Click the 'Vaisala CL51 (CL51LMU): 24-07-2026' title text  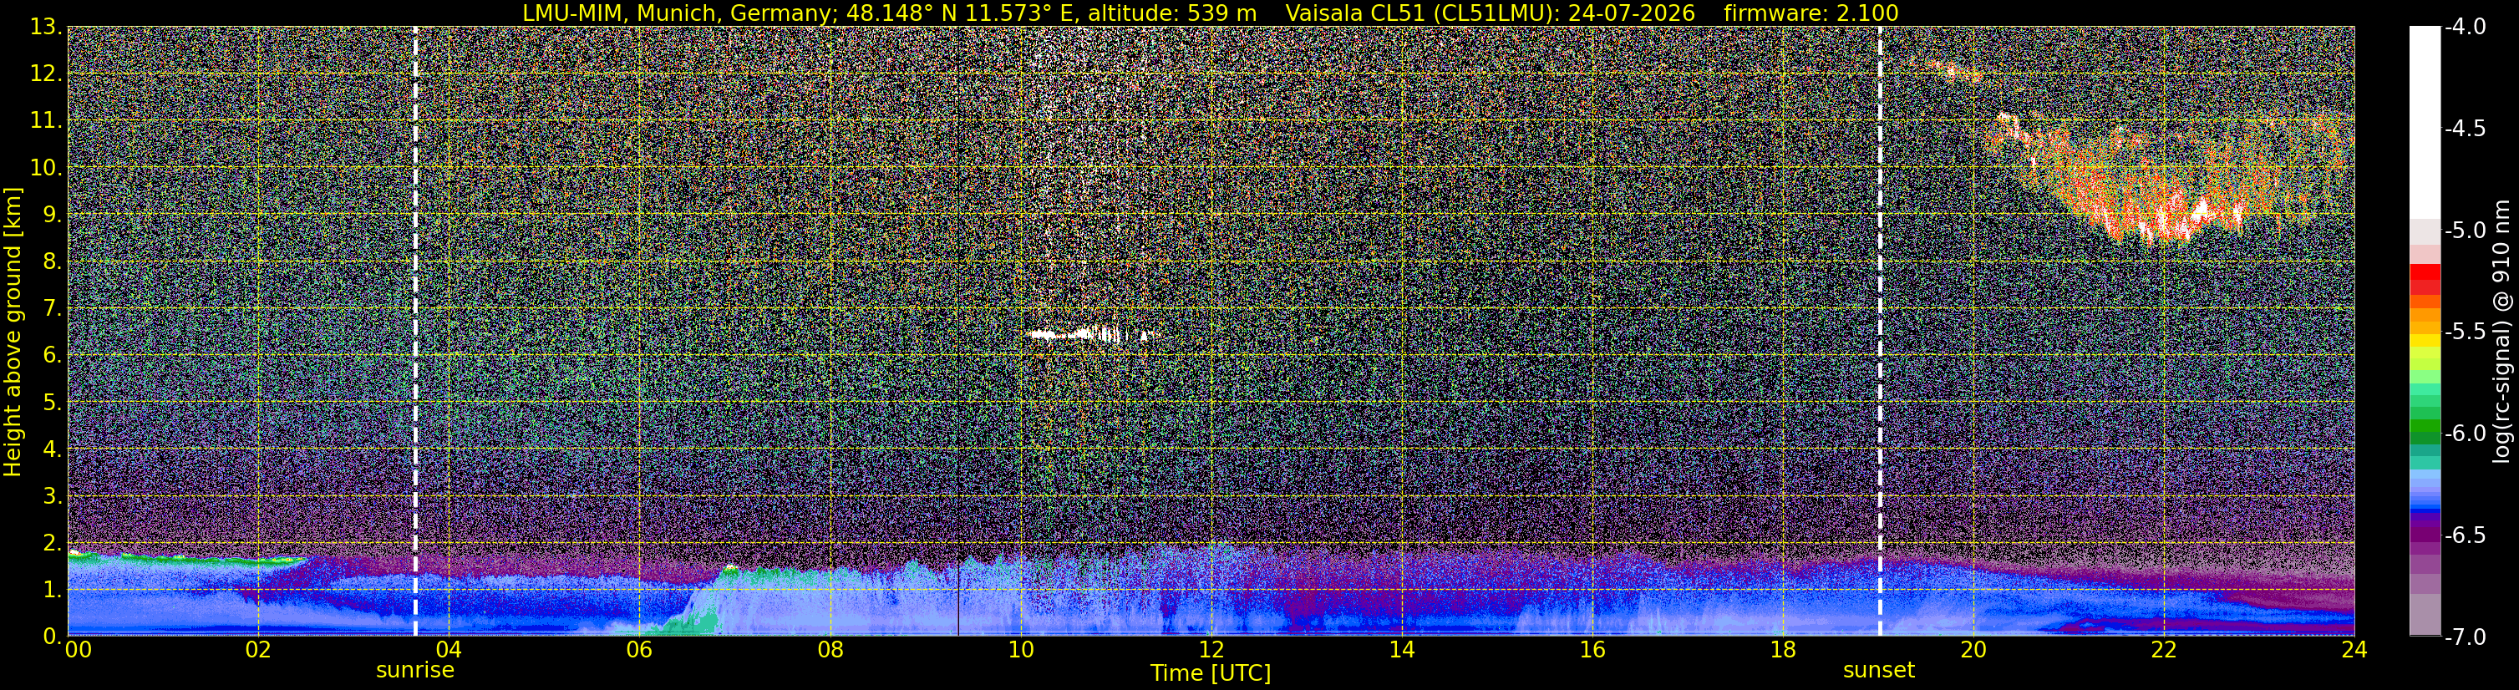point(1490,13)
